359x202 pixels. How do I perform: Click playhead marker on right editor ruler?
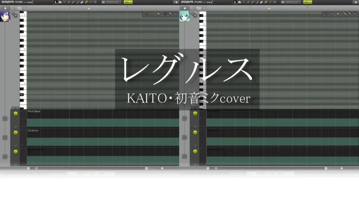pos(269,9)
